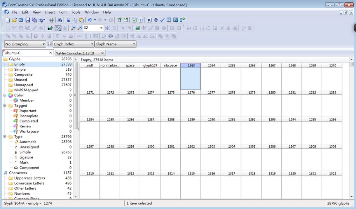
Task: Select the Completed tagged filter
Action: 28,121
